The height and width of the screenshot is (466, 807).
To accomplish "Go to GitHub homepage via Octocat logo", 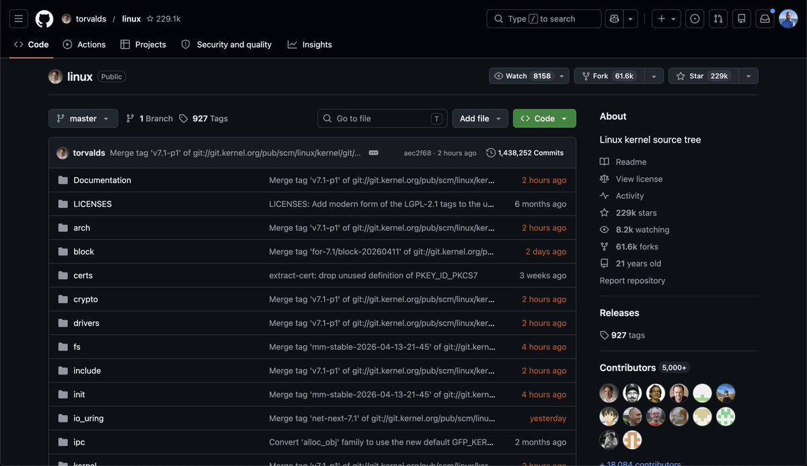I will [44, 19].
